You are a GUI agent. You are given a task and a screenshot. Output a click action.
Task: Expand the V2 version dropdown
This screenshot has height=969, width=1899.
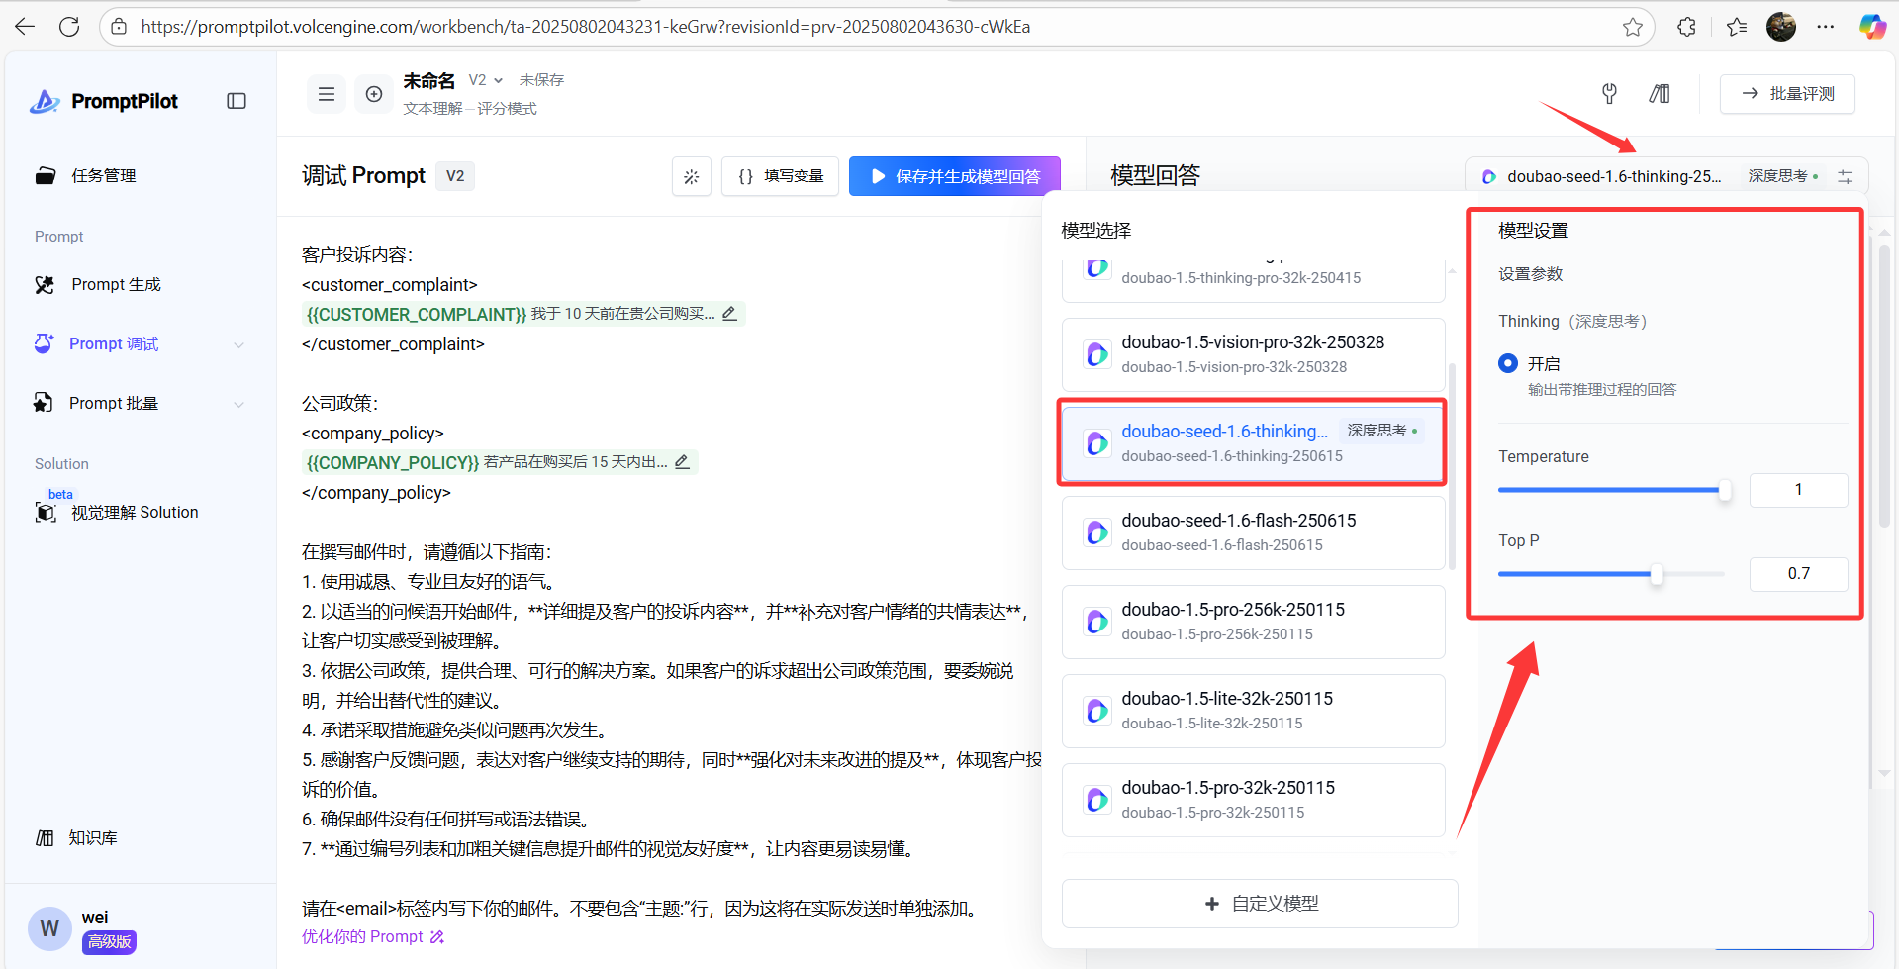[486, 80]
